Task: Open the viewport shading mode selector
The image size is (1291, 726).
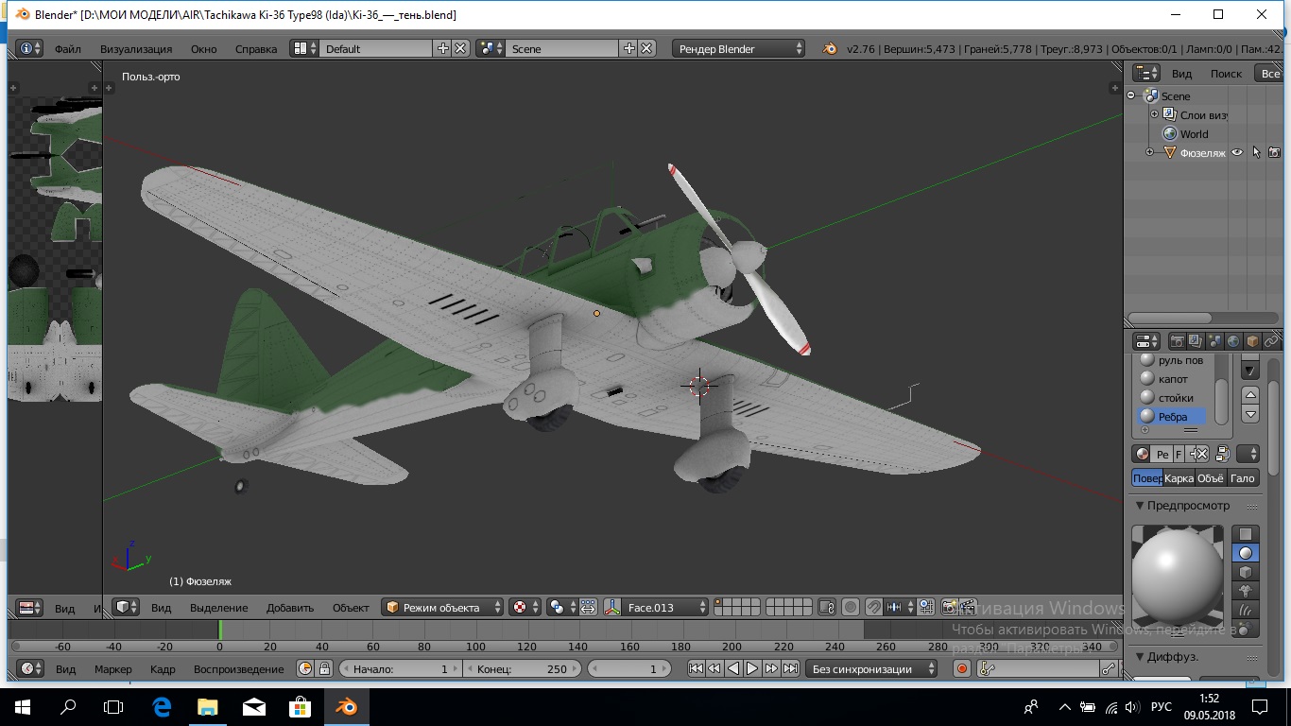Action: (525, 607)
